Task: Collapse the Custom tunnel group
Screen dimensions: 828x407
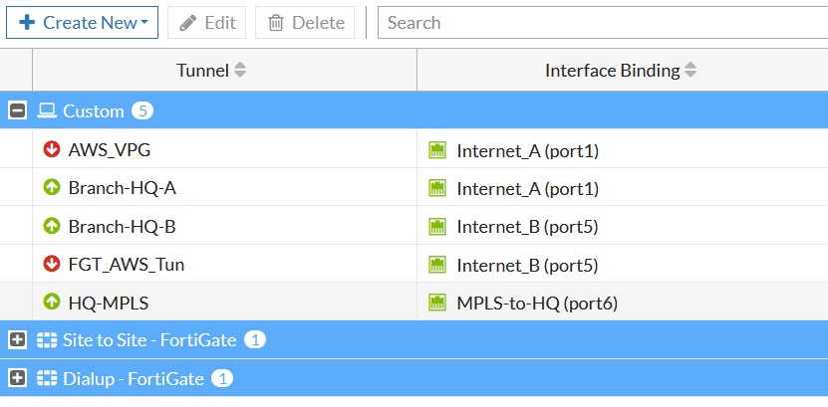Action: pos(17,110)
